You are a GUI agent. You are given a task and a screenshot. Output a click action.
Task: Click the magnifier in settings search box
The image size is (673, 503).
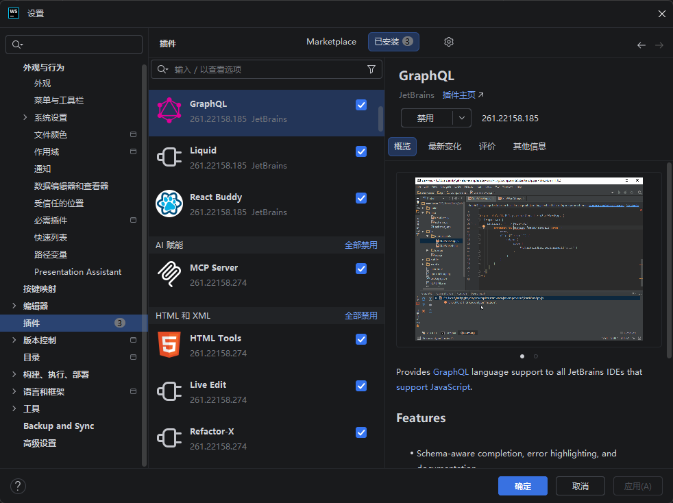[17, 45]
